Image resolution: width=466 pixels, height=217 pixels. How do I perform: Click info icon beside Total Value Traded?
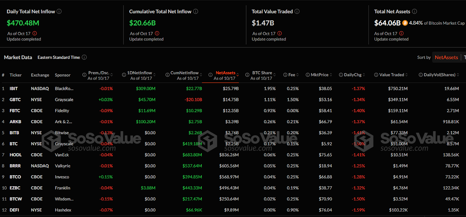point(297,11)
